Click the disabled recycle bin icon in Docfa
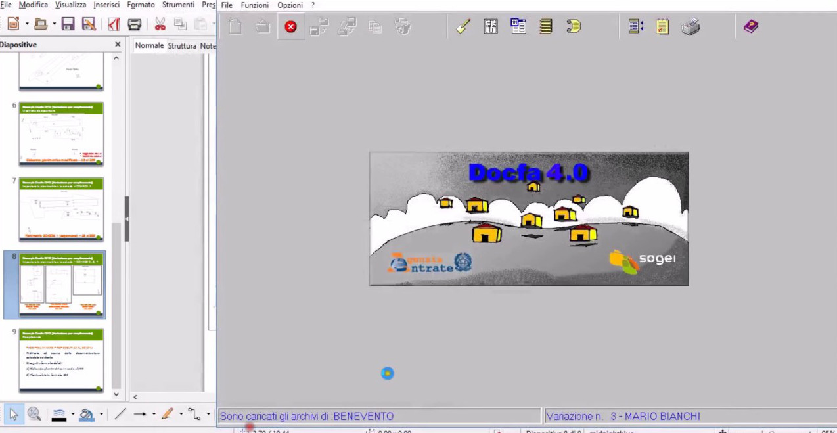 click(403, 27)
